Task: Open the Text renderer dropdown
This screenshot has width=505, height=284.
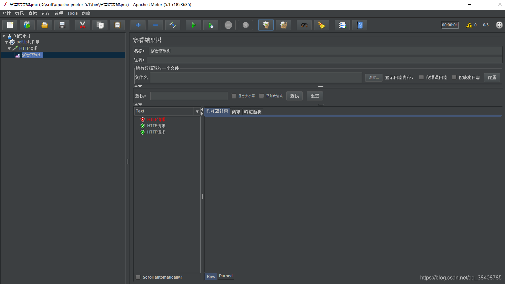Action: pyautogui.click(x=197, y=111)
